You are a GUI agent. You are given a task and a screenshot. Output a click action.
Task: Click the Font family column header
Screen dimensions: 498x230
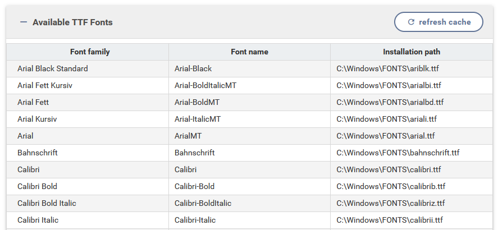click(90, 52)
